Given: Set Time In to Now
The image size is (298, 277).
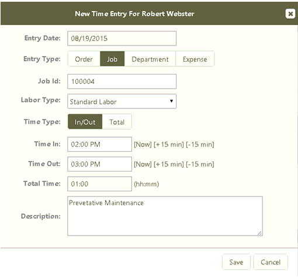Looking at the screenshot, I should point(143,145).
